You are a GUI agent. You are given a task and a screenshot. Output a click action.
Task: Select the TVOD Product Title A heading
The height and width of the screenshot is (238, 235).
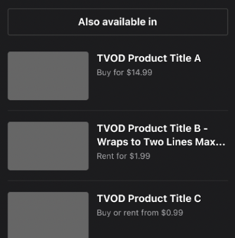click(149, 58)
